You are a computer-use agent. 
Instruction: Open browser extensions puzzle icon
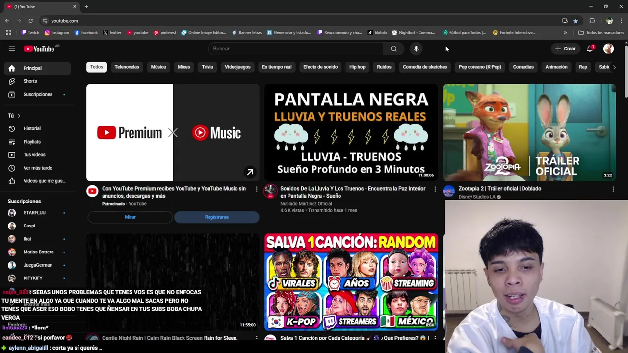(592, 21)
